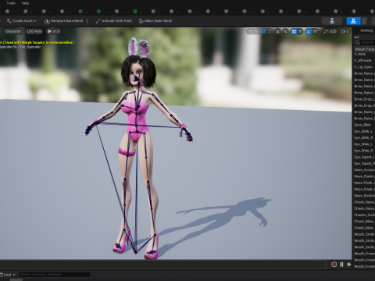Select the Nose_Nostril morph target
The height and width of the screenshot is (281, 375).
(365, 196)
